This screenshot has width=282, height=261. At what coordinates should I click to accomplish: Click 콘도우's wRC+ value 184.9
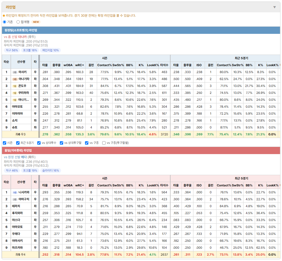[80, 86]
